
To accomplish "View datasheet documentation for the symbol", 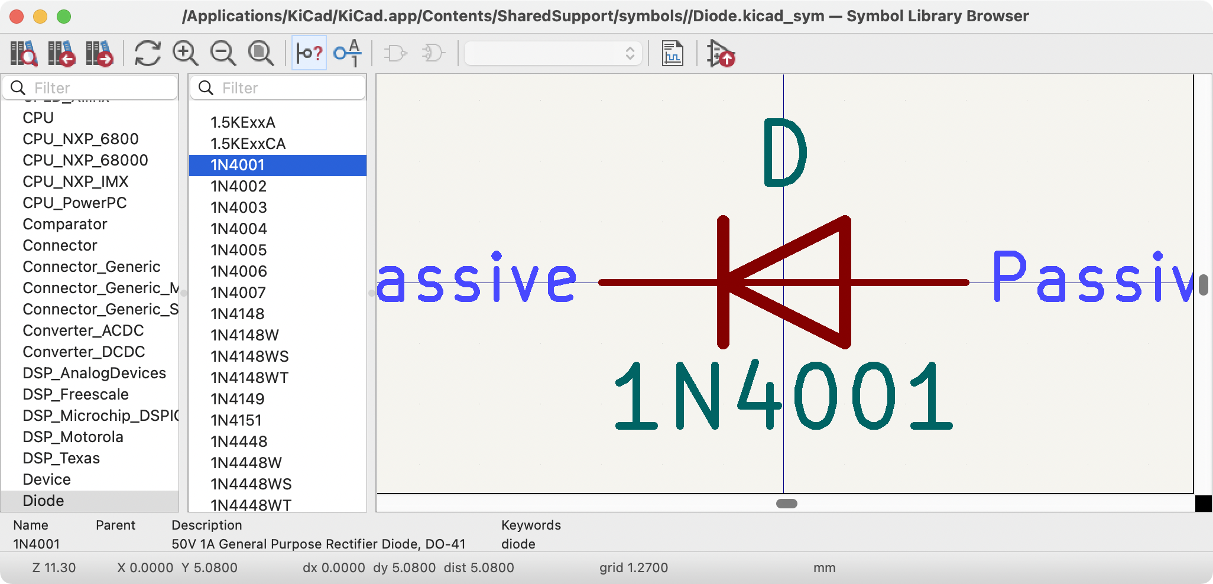I will pos(673,53).
